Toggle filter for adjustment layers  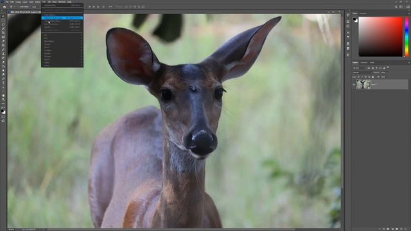pos(372,68)
